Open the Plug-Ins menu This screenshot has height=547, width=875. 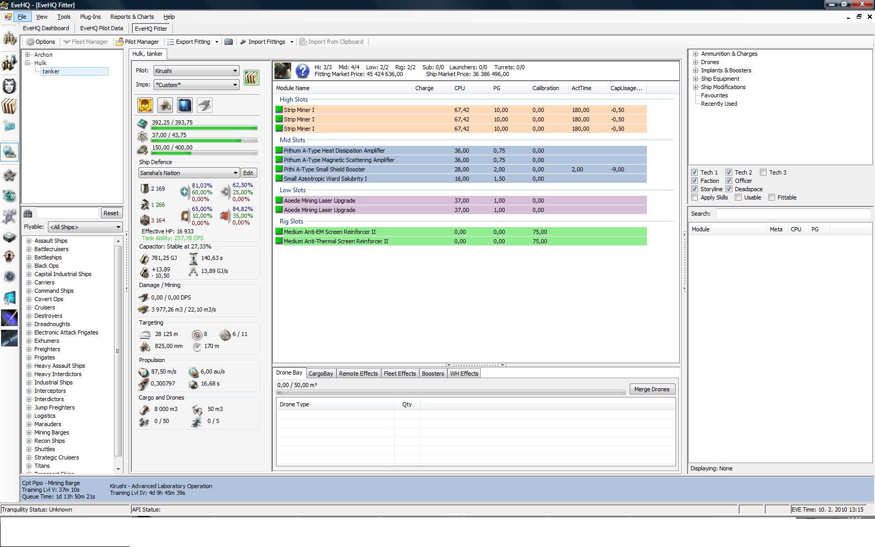coord(90,17)
